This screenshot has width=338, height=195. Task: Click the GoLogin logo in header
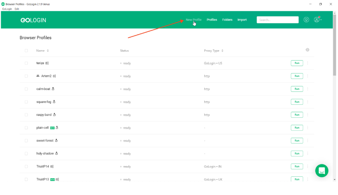pos(33,20)
